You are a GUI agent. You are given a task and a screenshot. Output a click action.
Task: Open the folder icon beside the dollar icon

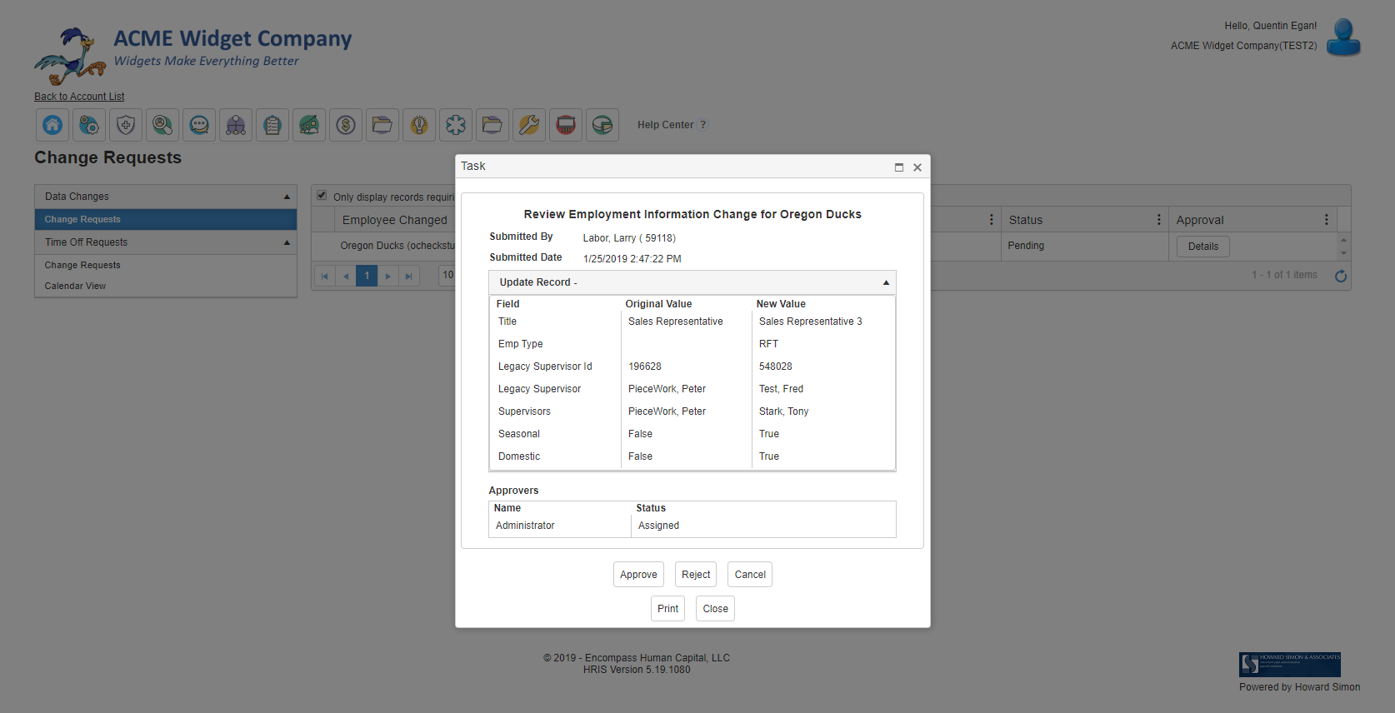382,125
